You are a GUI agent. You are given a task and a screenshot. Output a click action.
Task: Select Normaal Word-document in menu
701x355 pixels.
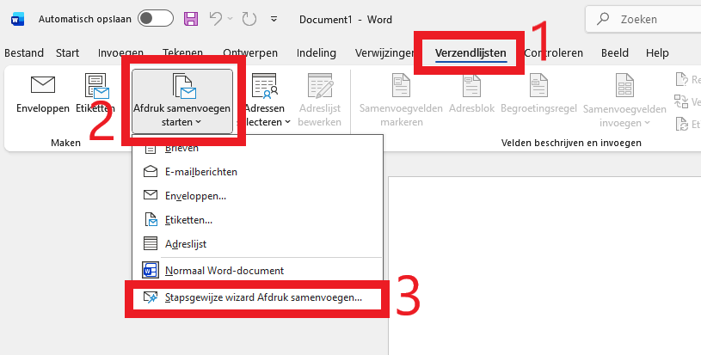pos(224,270)
